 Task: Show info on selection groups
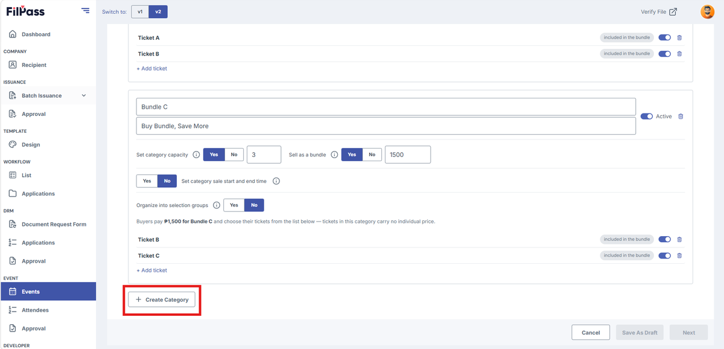point(217,205)
